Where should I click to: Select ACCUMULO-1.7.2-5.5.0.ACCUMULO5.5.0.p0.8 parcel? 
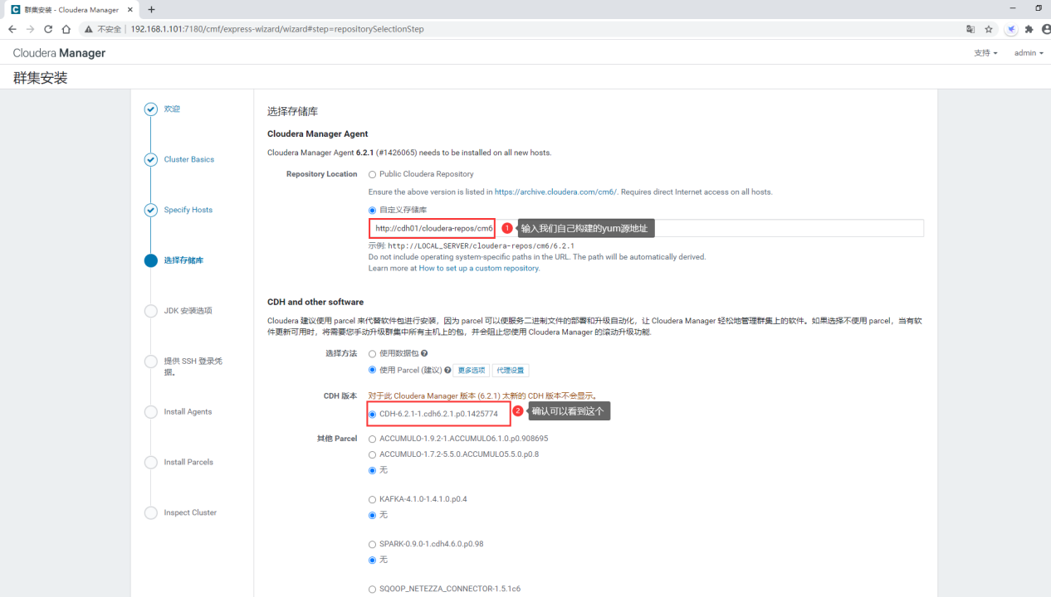point(372,454)
